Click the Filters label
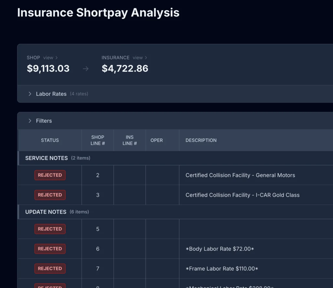Viewport: 333px width, 288px height. 44,121
